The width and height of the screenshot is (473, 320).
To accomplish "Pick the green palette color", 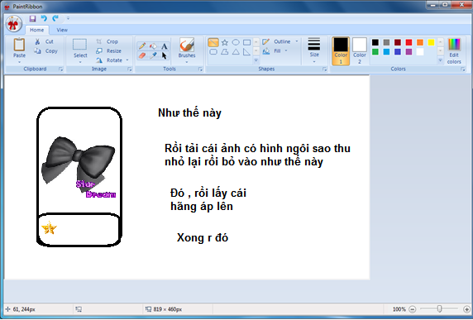I will (375, 52).
